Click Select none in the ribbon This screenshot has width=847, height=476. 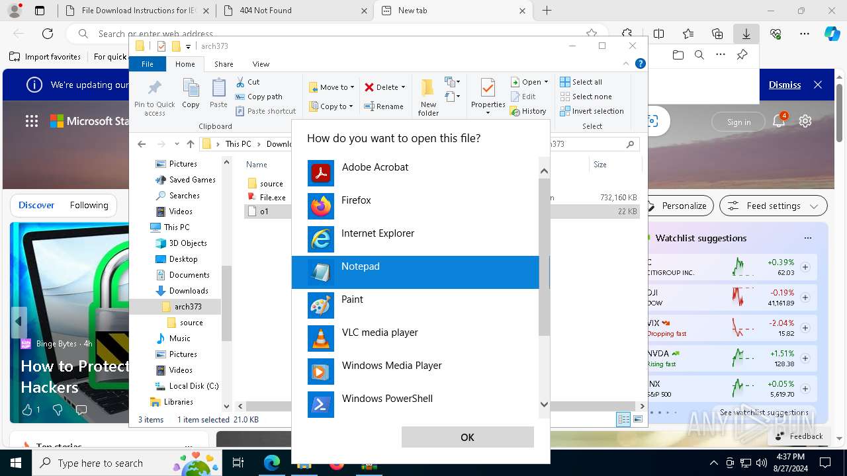coord(585,97)
